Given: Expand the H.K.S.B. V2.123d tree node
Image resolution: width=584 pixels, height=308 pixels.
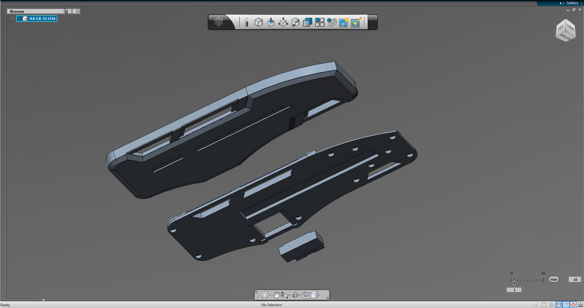Looking at the screenshot, I should pos(12,19).
